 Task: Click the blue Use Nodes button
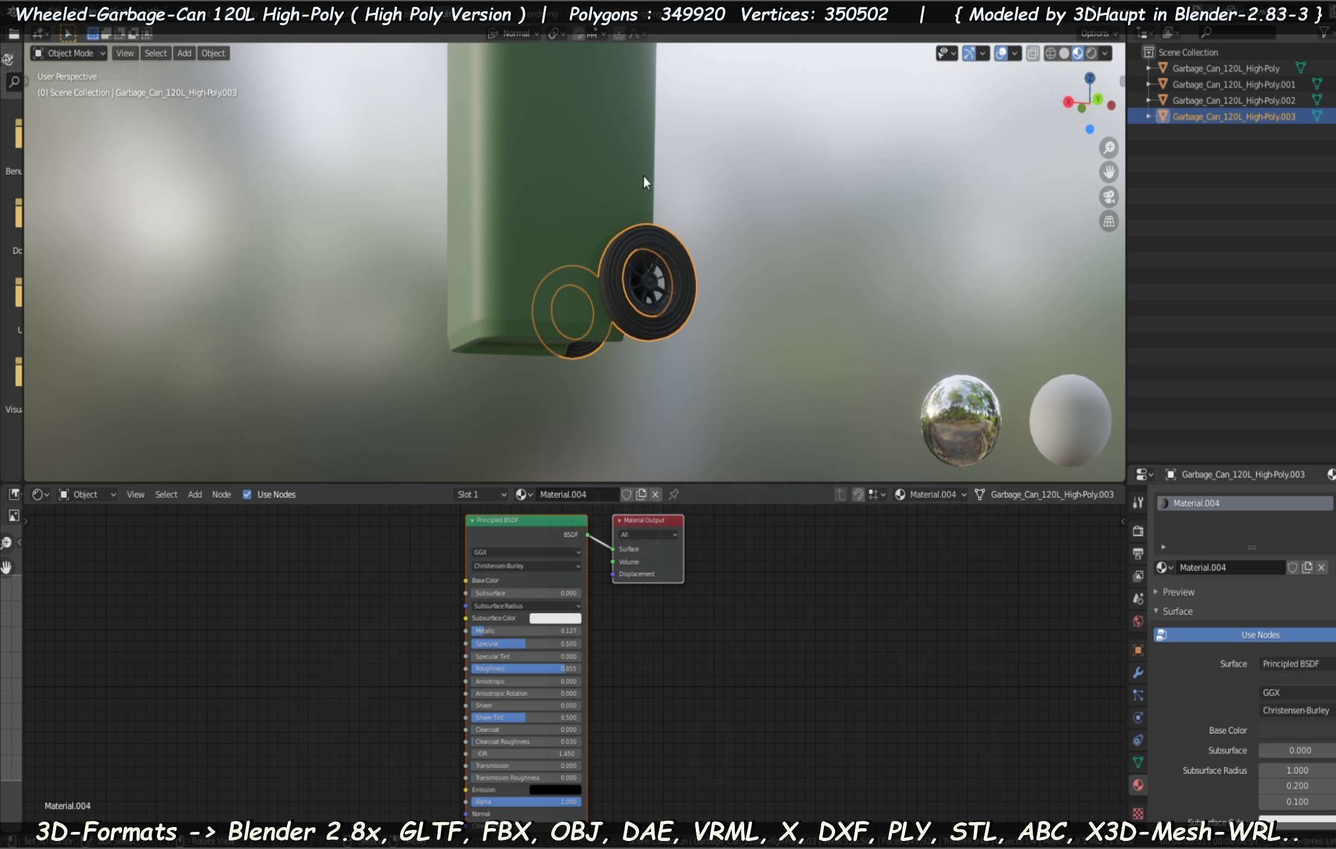click(x=1259, y=635)
